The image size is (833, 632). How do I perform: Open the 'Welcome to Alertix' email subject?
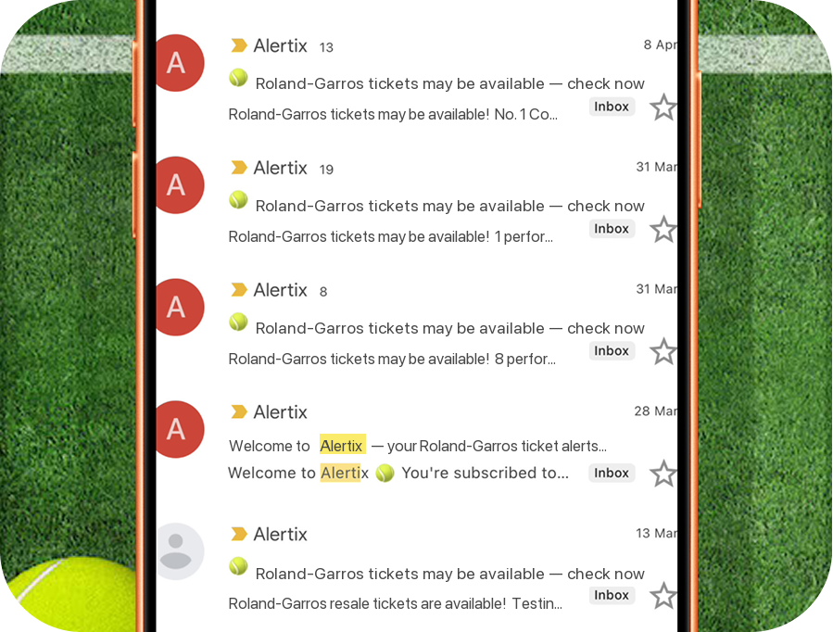point(417,446)
